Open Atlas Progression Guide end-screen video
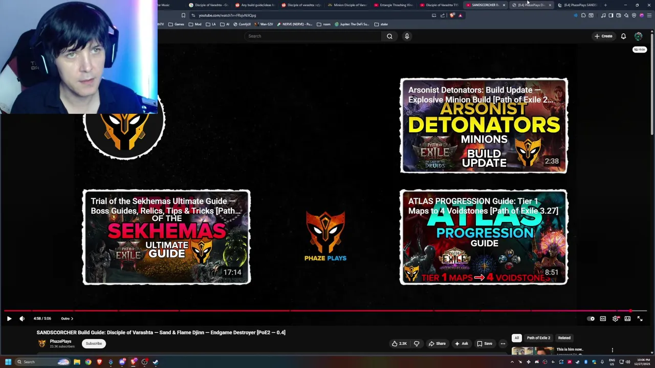The width and height of the screenshot is (655, 368). click(484, 237)
